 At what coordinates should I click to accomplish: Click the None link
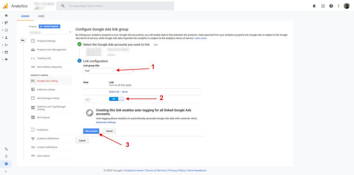tap(125, 92)
